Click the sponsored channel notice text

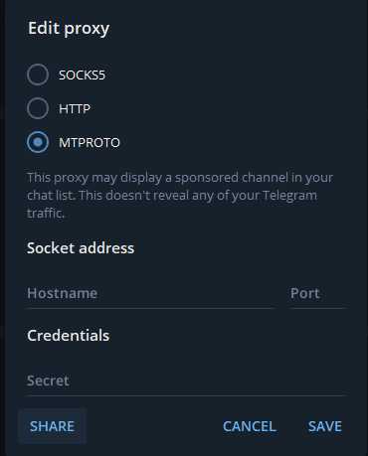(x=180, y=196)
